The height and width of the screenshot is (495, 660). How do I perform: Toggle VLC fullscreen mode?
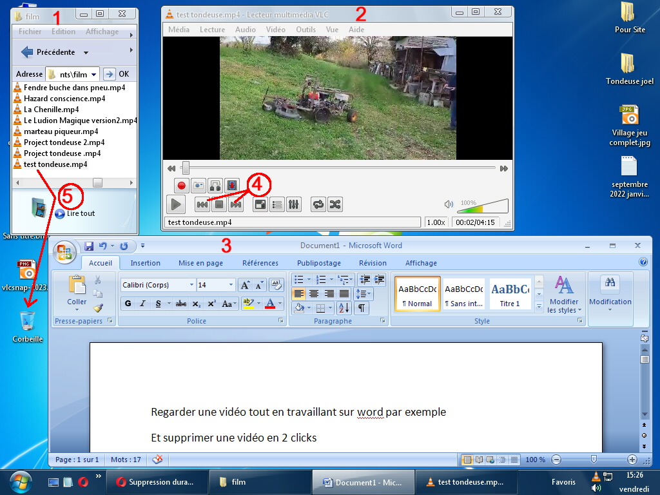(260, 204)
